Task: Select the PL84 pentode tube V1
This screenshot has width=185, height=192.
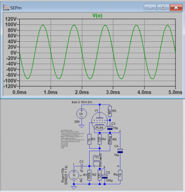Action: [x=99, y=121]
